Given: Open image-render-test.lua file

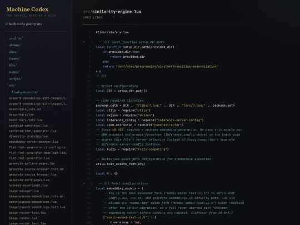Looking at the screenshot, I should (x=27, y=213).
